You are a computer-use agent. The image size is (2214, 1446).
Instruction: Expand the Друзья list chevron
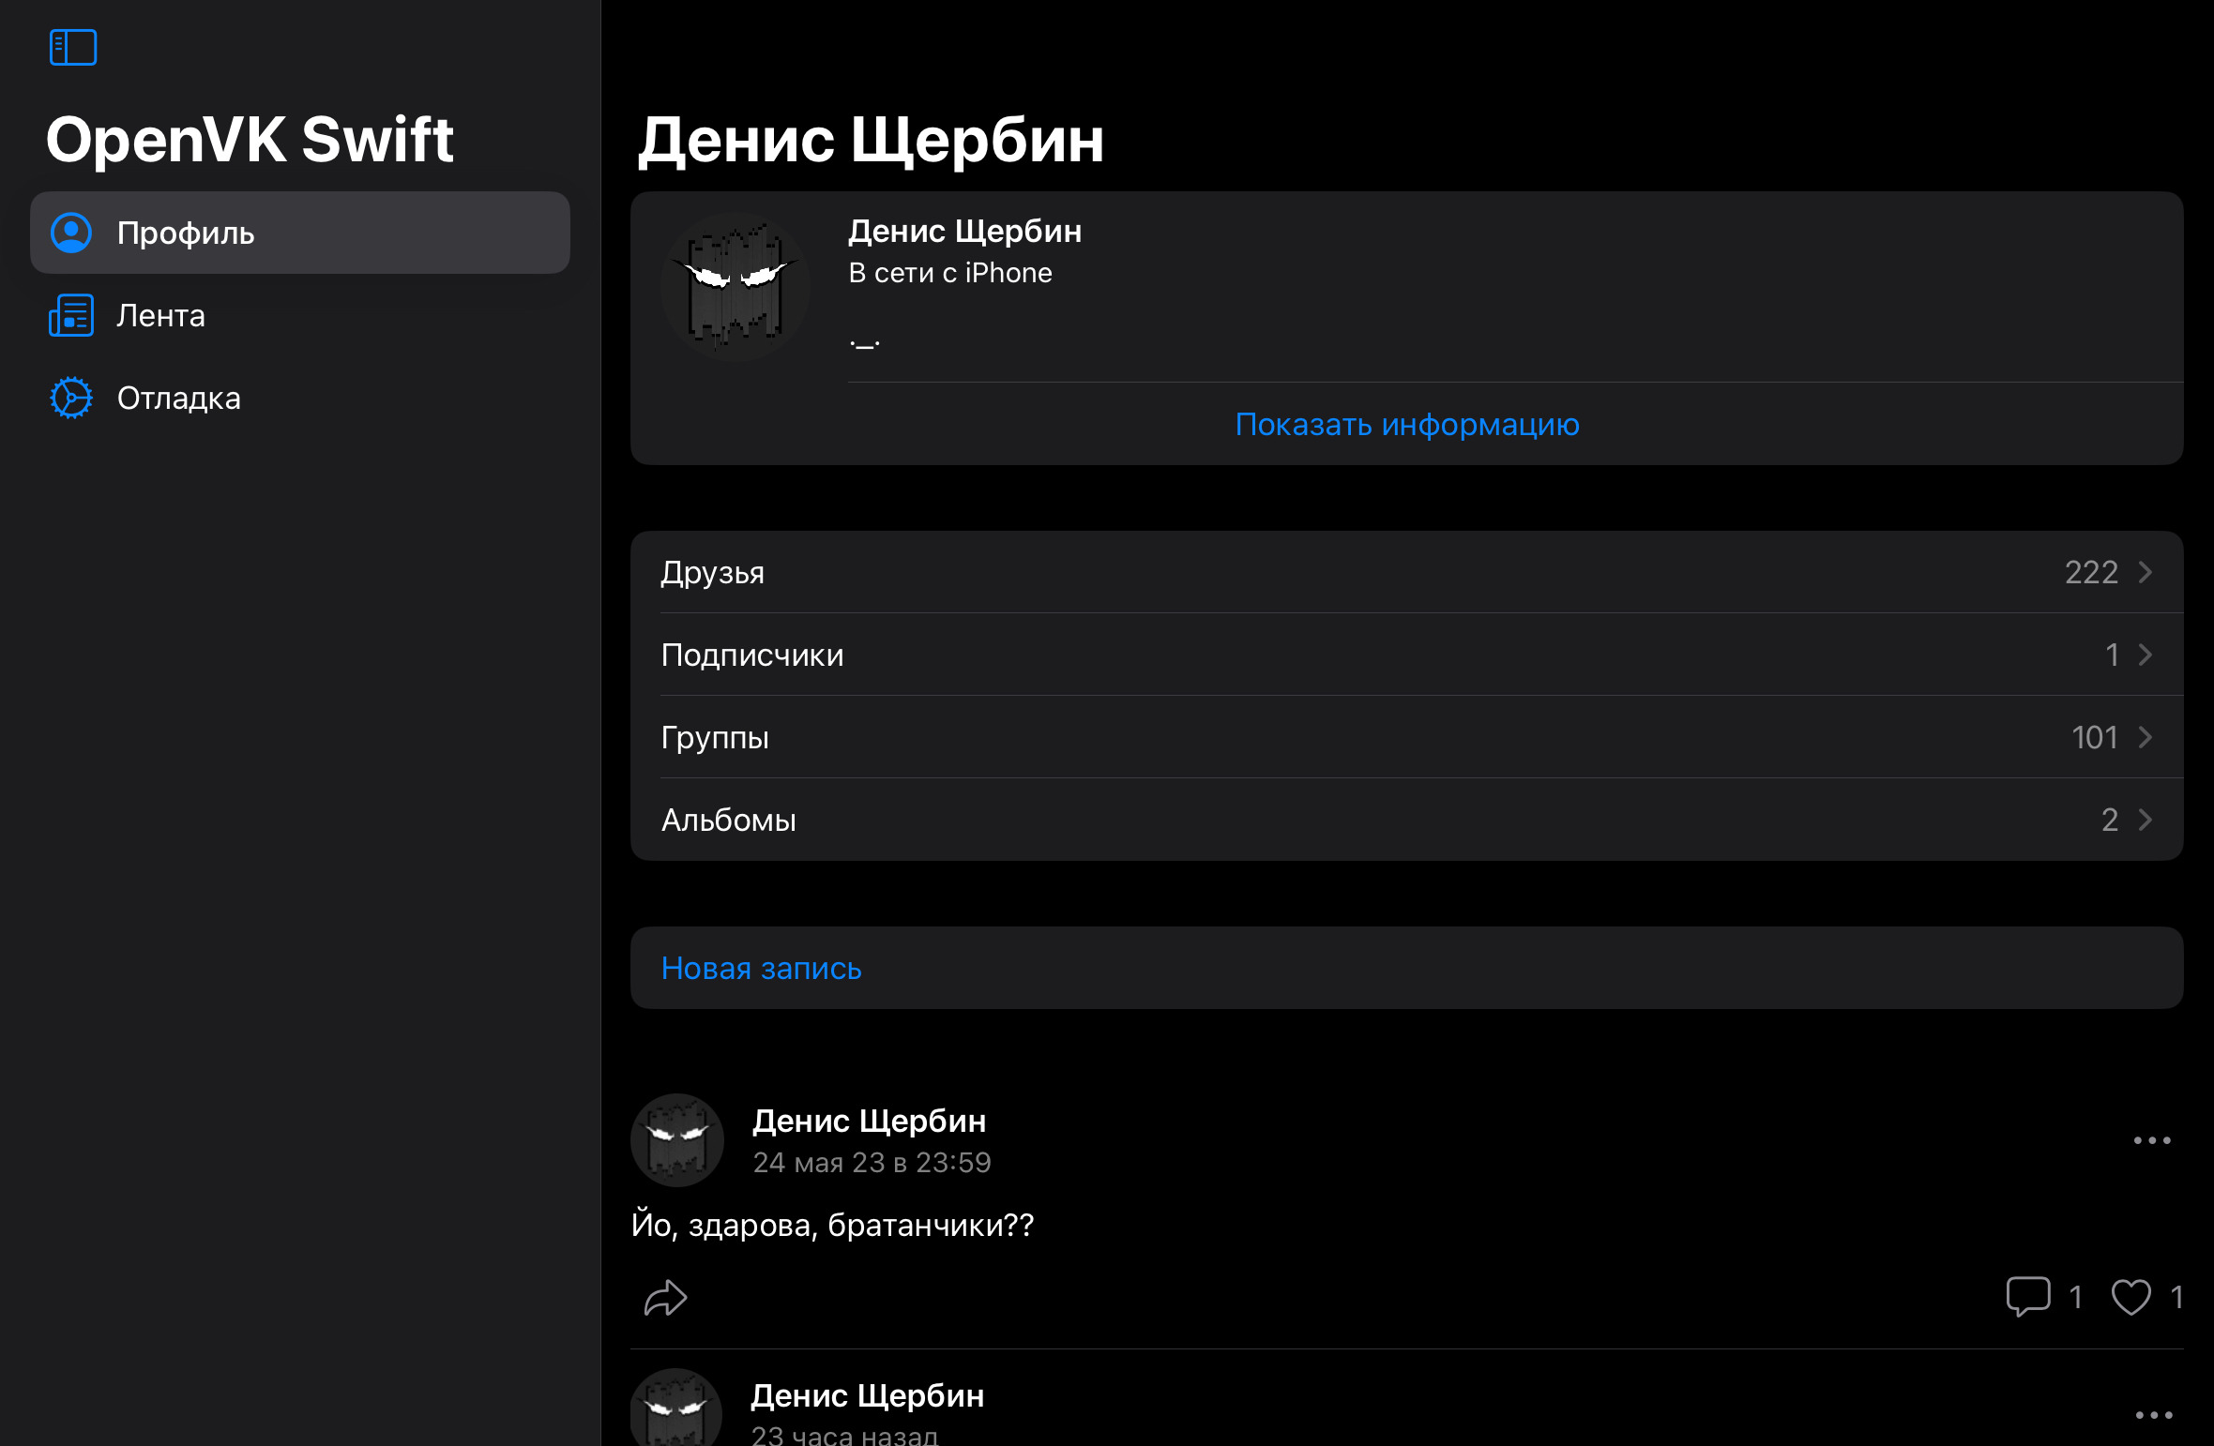[2146, 572]
